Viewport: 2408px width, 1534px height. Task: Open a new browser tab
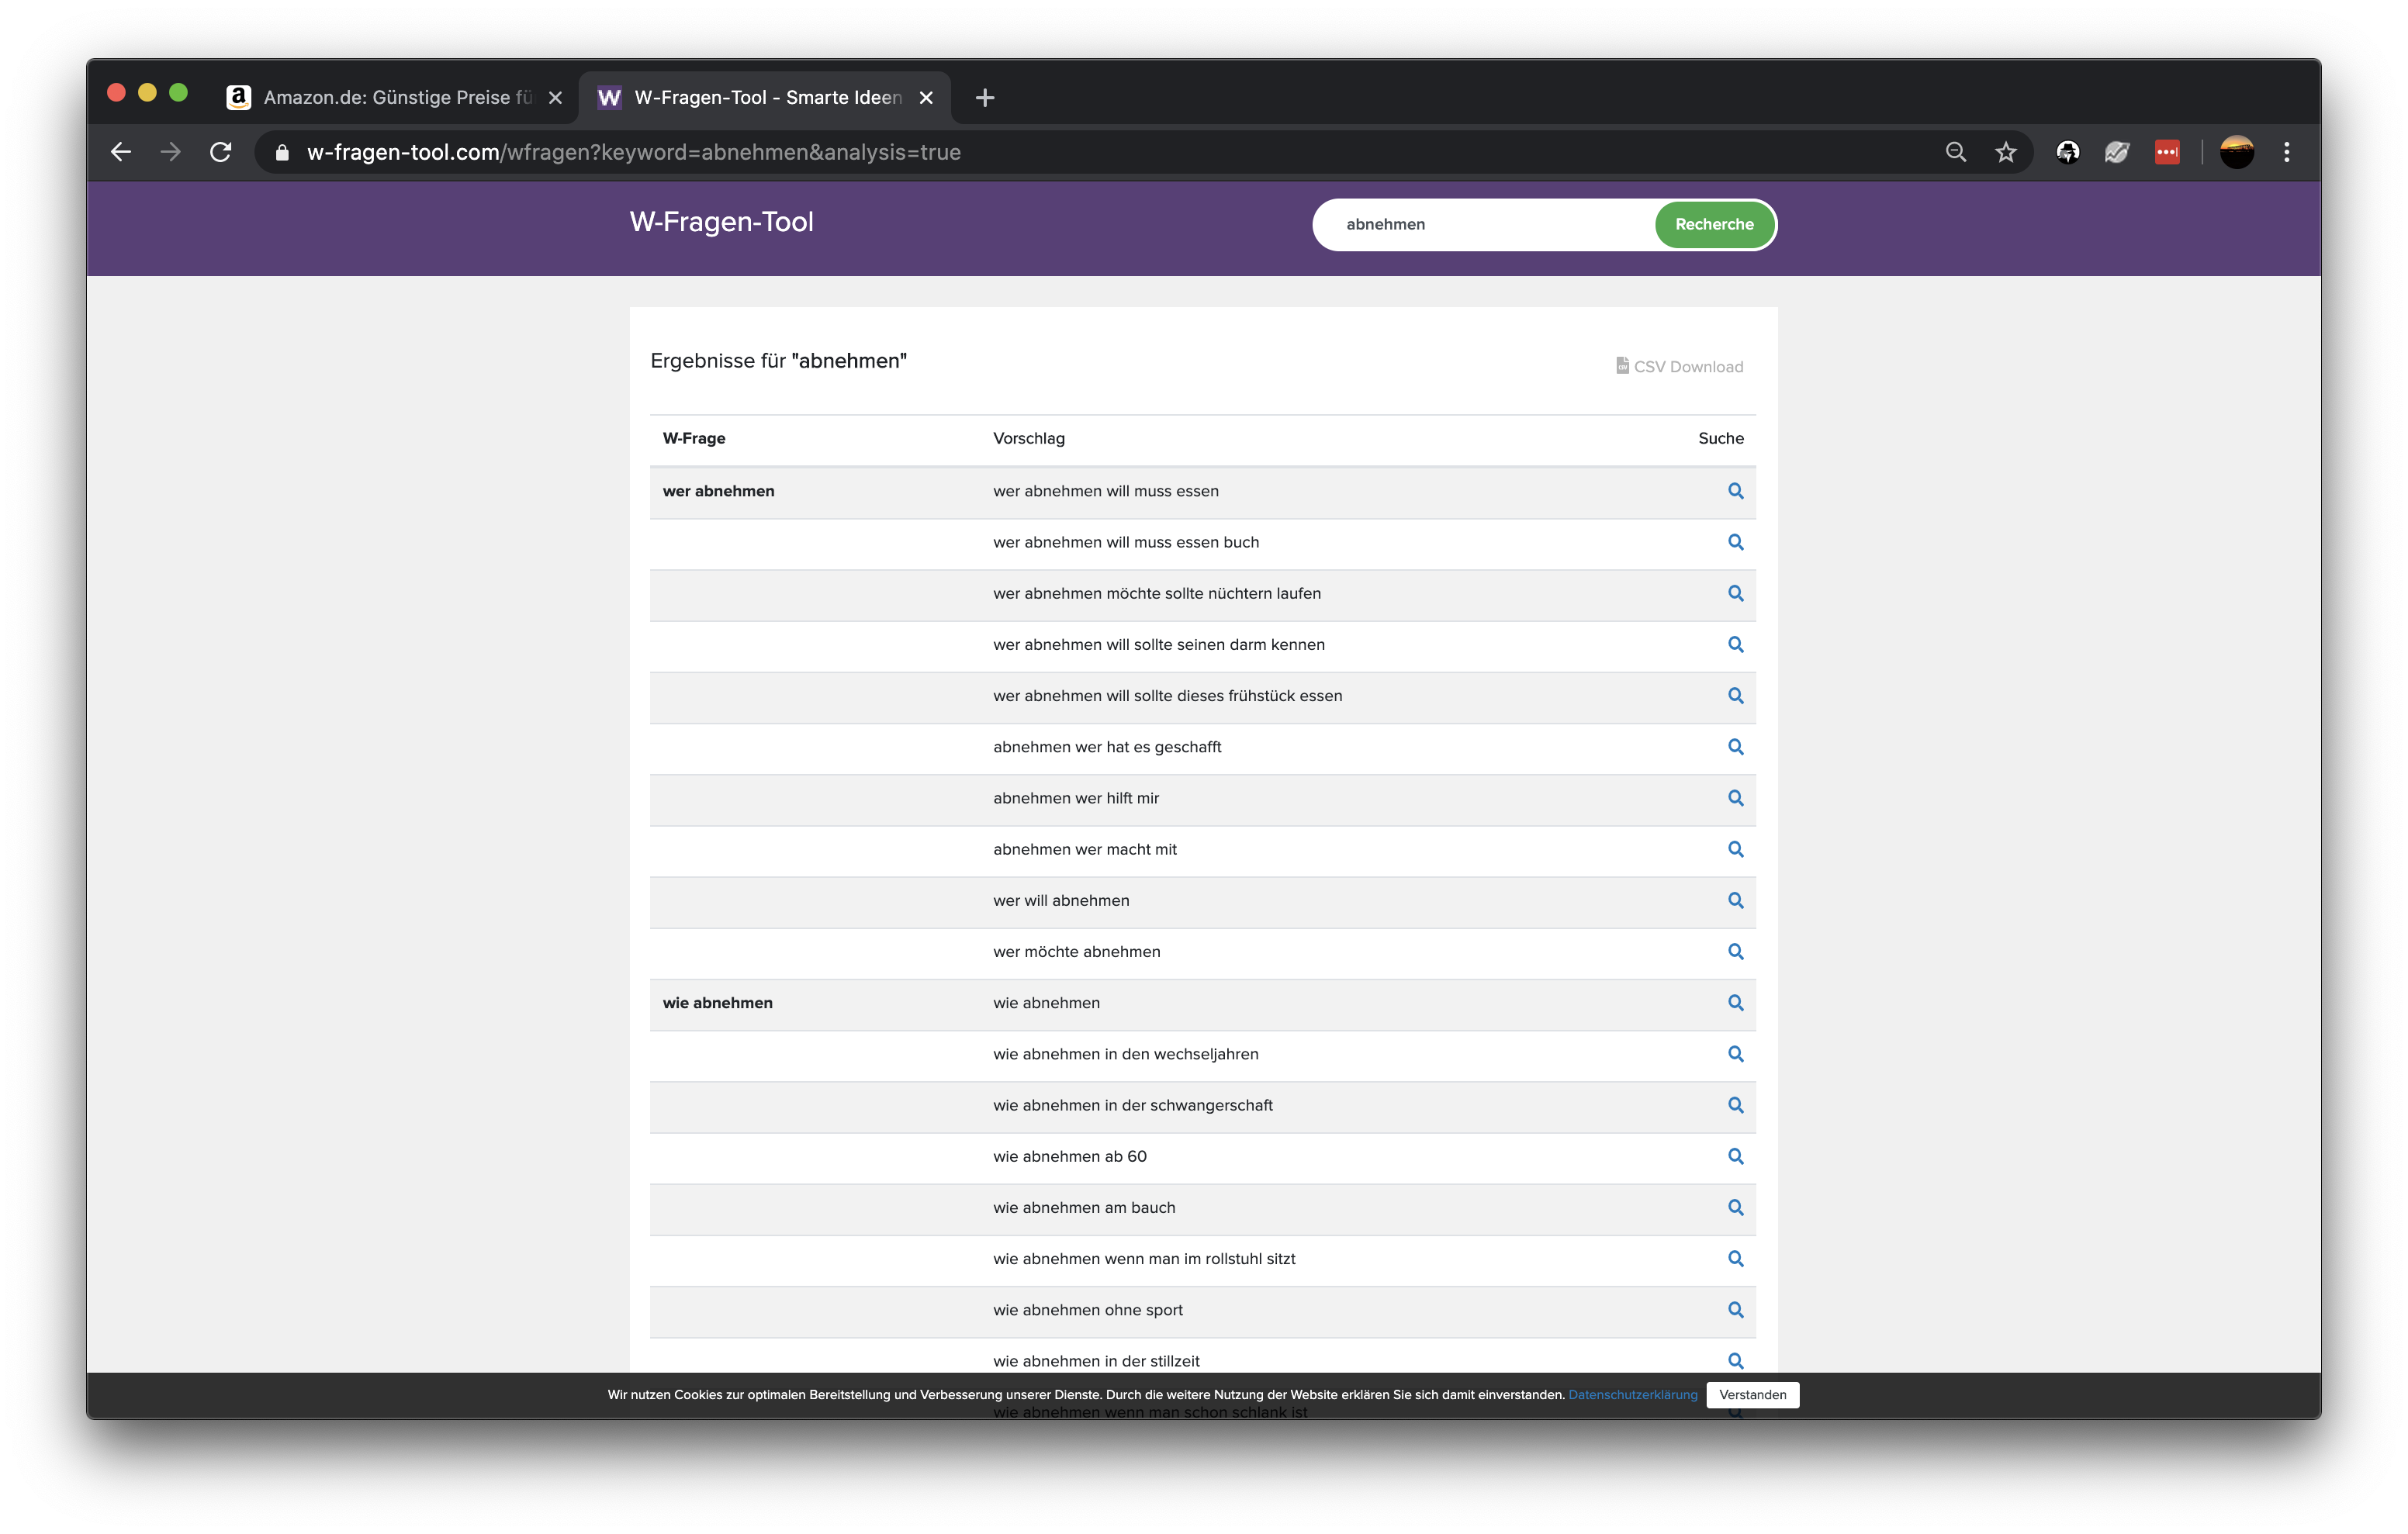tap(984, 97)
